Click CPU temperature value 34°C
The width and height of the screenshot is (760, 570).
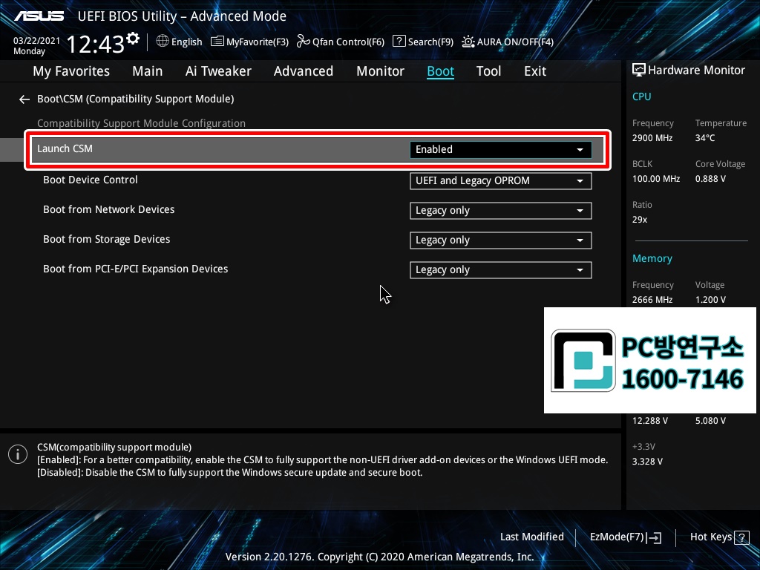705,138
